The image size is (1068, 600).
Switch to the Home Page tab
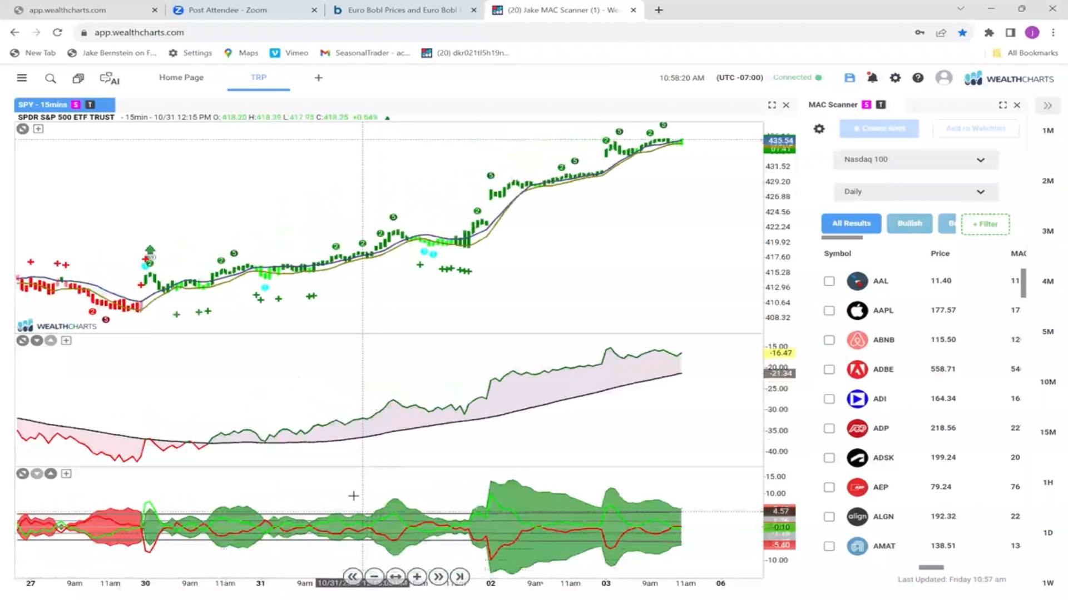pyautogui.click(x=181, y=77)
